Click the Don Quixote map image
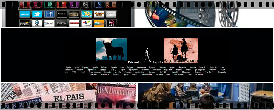The width and height of the screenshot is (274, 110). [x=181, y=49]
